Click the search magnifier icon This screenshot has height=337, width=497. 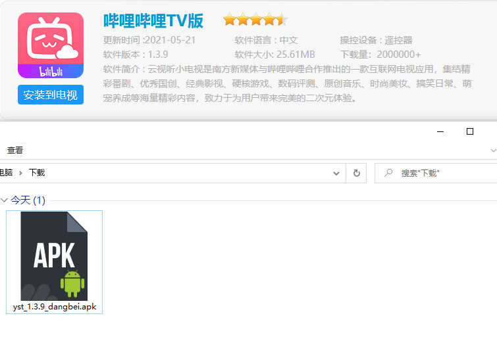[x=388, y=173]
